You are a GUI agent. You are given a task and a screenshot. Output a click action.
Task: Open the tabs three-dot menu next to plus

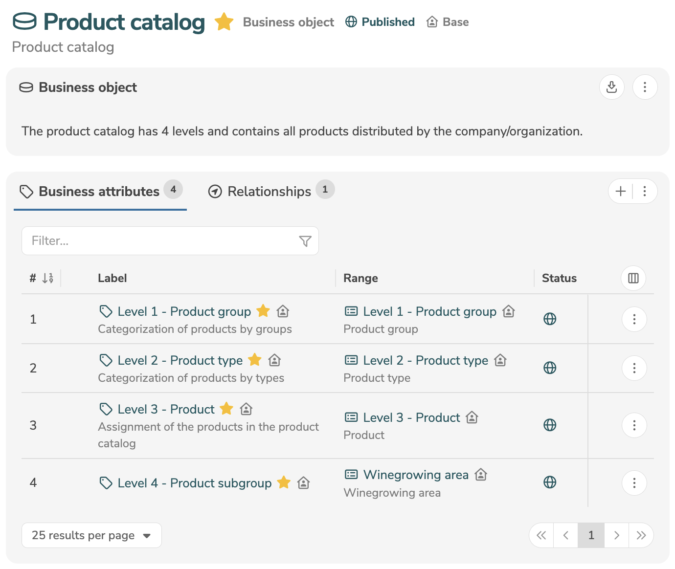coord(645,191)
